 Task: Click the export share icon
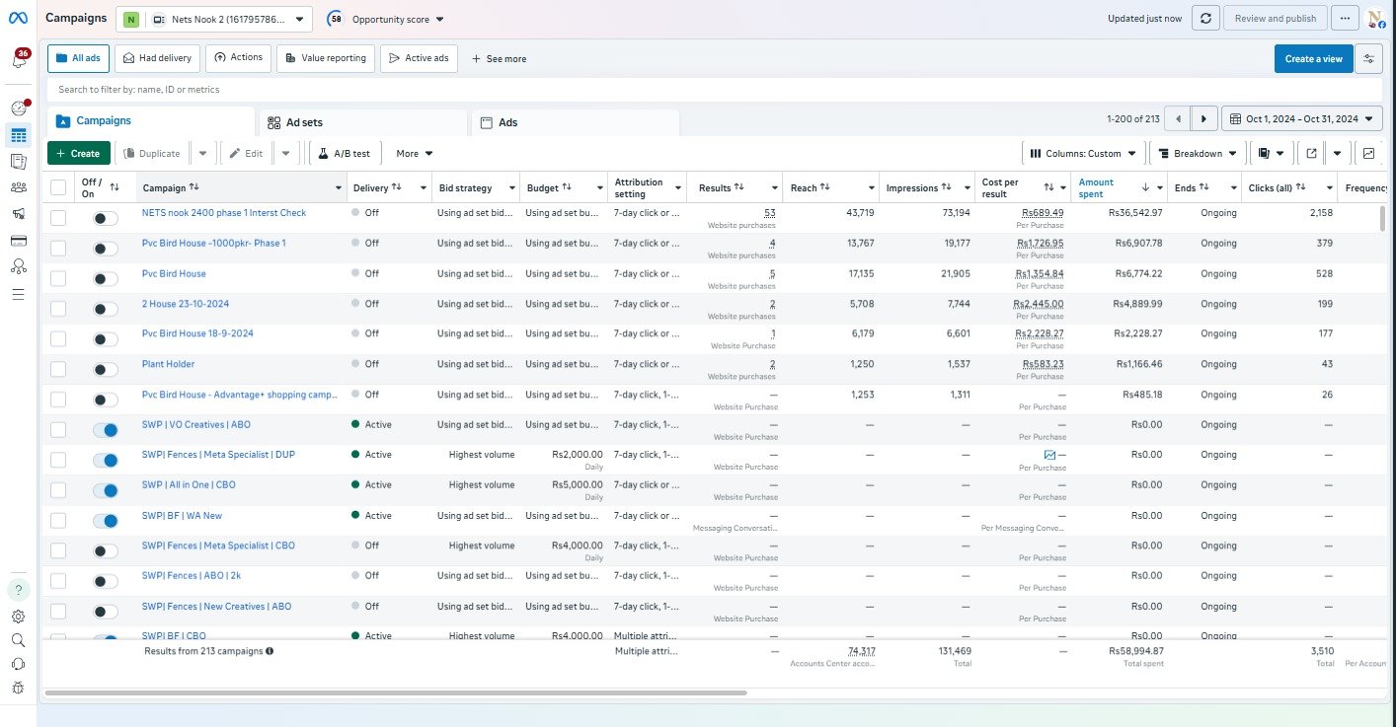1311,153
